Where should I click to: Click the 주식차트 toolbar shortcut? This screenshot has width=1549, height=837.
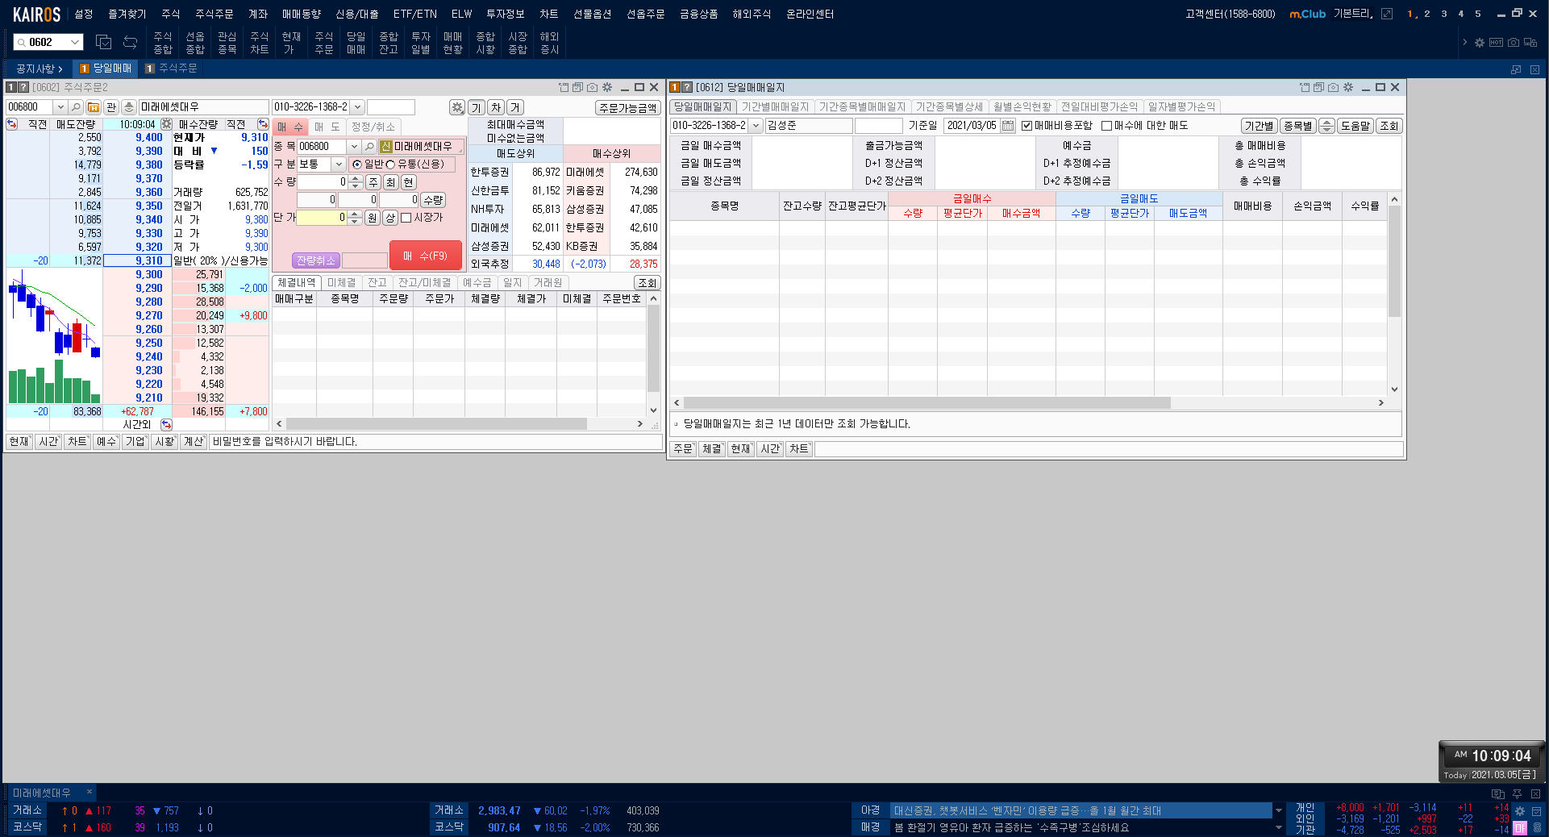coord(259,43)
